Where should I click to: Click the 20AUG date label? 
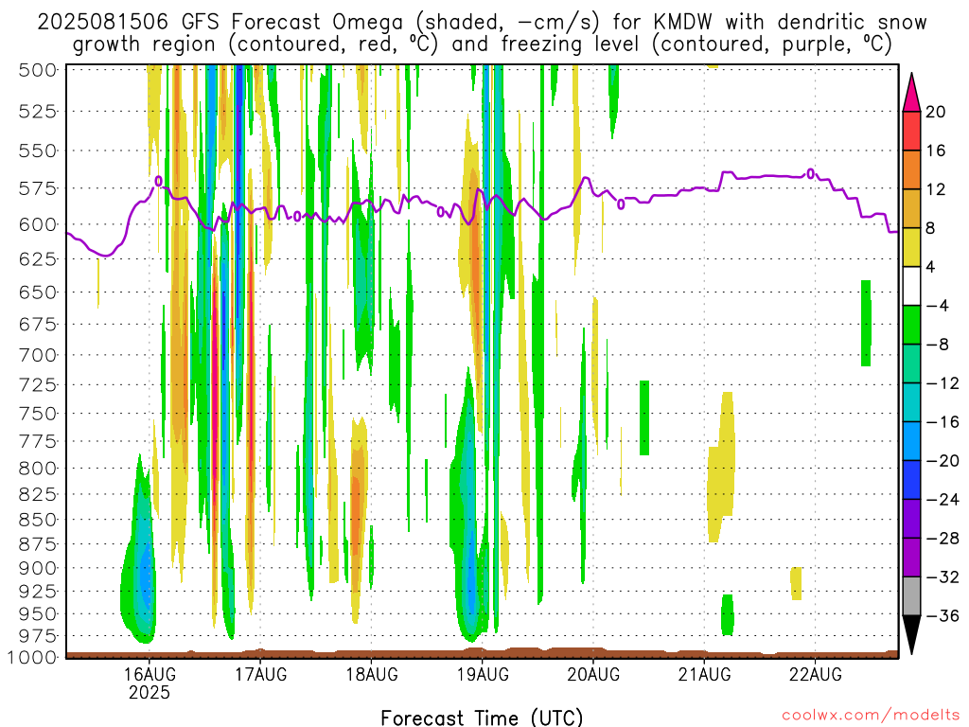click(593, 674)
